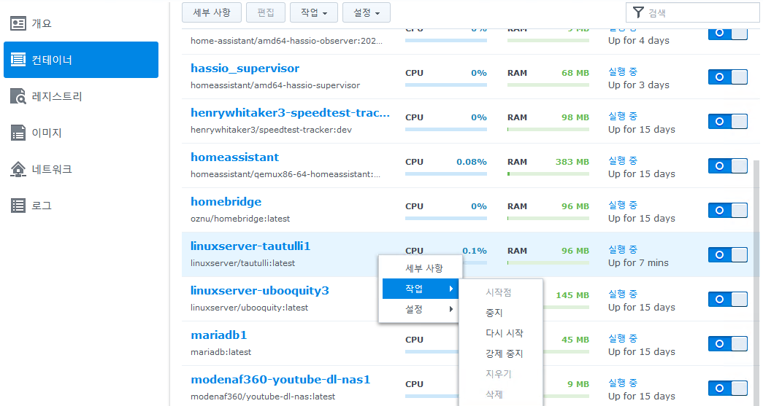
Task: Click the 네트워크 network house icon
Action: tap(18, 169)
